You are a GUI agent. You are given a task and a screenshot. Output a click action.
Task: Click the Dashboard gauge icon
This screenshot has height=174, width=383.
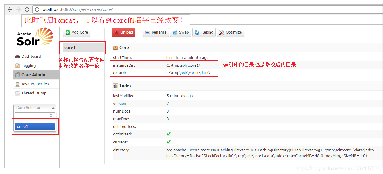click(17, 57)
